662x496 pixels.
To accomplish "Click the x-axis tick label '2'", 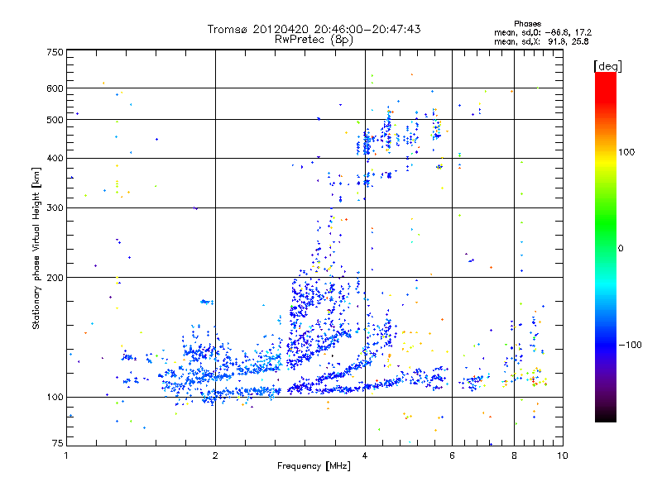I will (x=215, y=455).
